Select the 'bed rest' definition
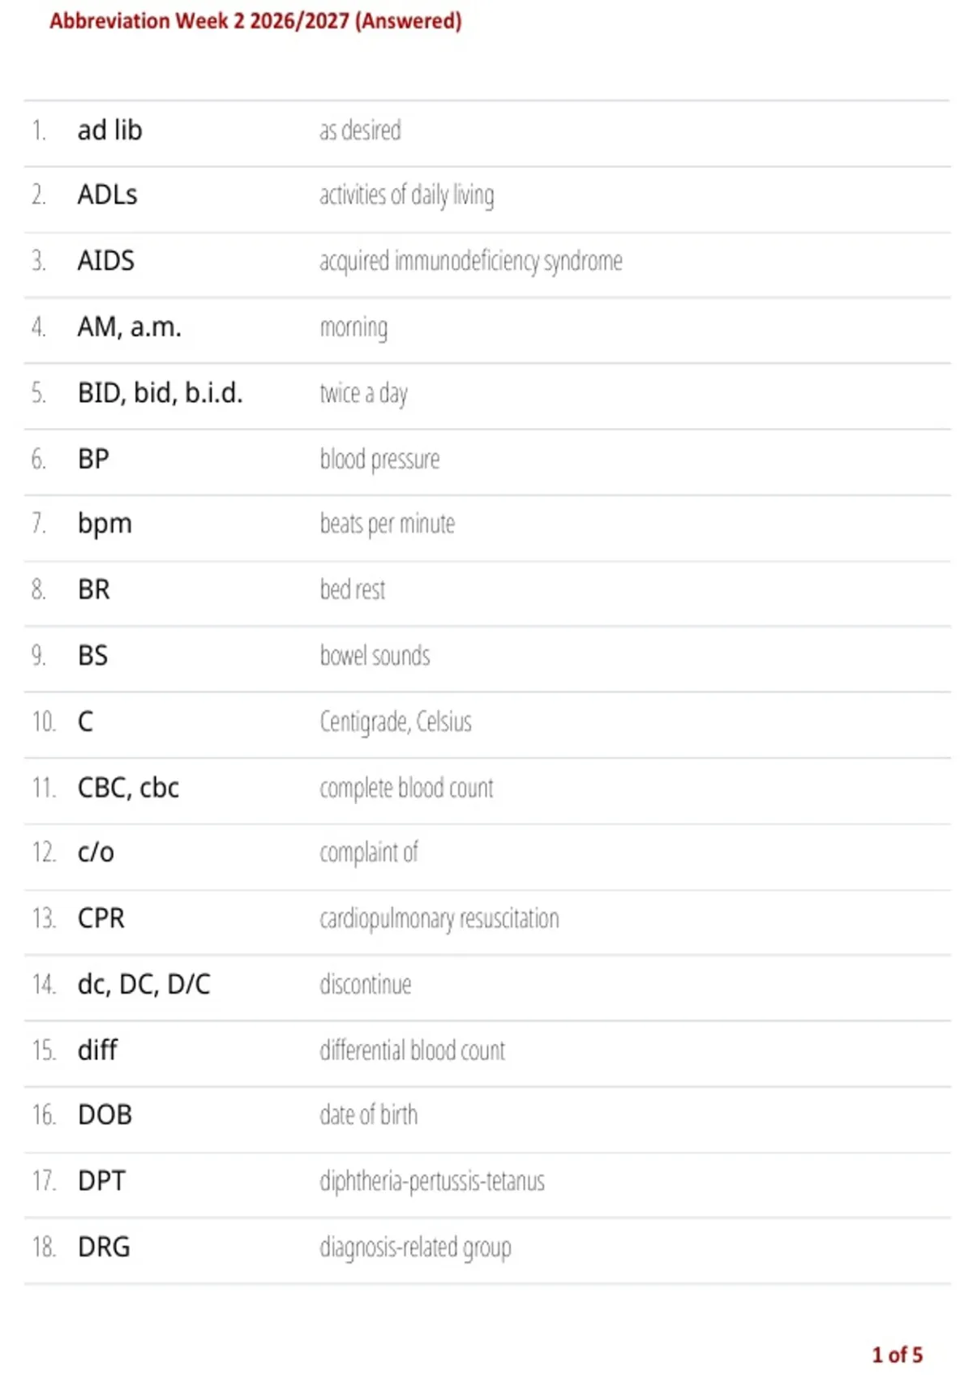 pyautogui.click(x=353, y=589)
